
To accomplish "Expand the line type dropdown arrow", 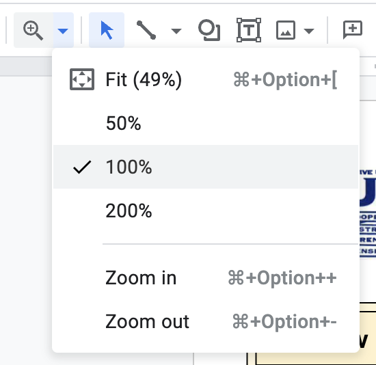I will click(x=176, y=31).
